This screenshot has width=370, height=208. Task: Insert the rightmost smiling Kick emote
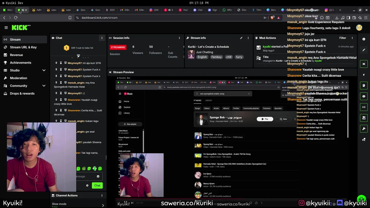pos(100,168)
